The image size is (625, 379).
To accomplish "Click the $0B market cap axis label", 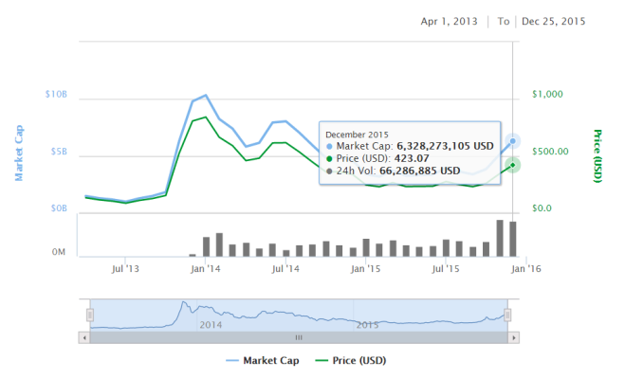I will 59,208.
